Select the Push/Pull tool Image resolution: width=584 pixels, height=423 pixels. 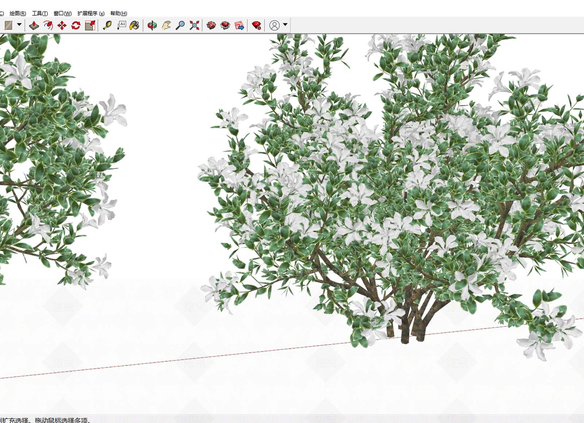click(x=34, y=25)
